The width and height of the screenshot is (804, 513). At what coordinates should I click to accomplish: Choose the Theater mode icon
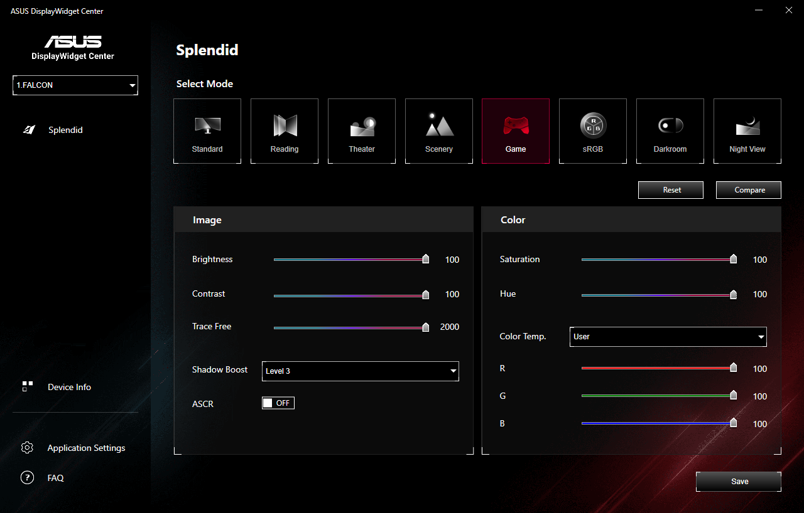point(361,130)
